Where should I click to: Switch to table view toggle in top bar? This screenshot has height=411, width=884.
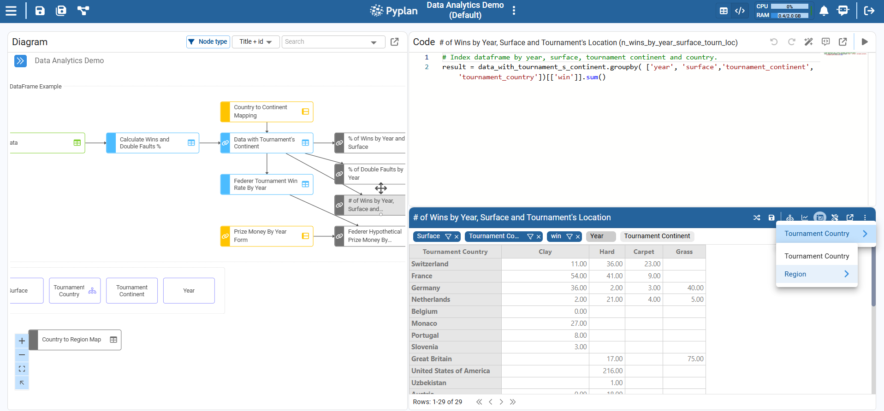click(x=724, y=11)
